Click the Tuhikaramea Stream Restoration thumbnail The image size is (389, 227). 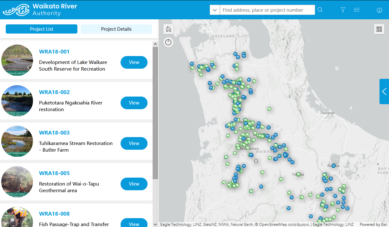(17, 141)
